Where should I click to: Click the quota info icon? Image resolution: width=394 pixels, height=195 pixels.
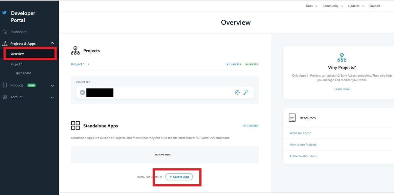(x=161, y=177)
